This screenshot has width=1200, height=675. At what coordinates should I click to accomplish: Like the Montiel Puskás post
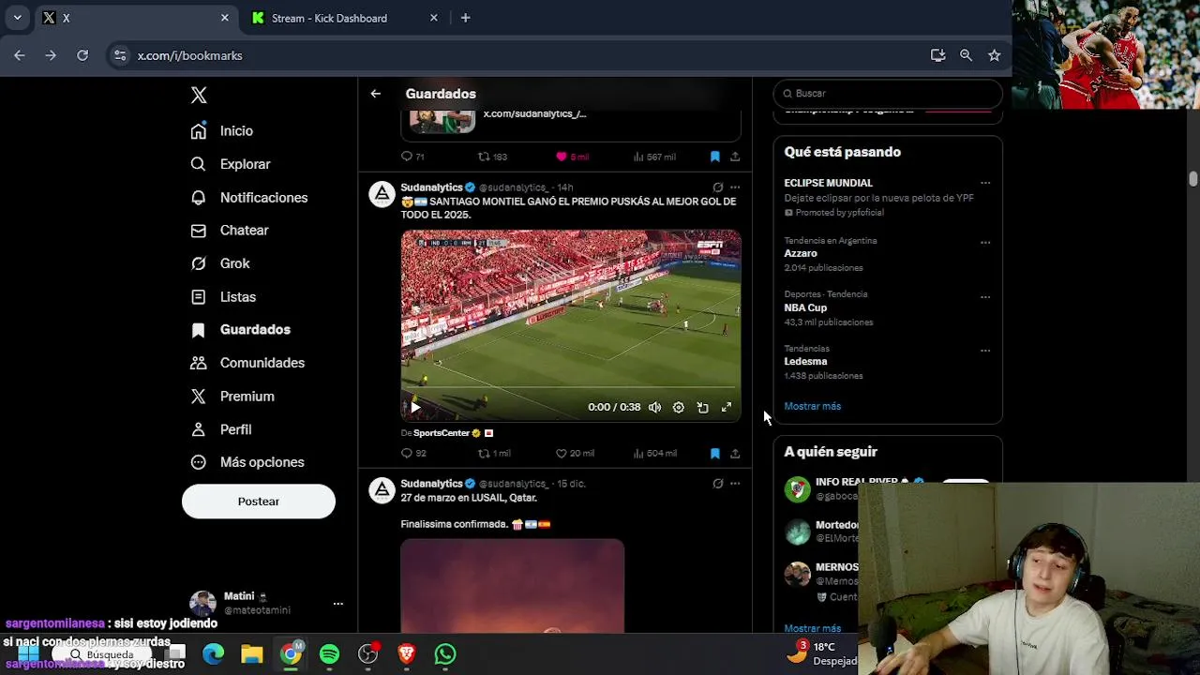click(575, 454)
